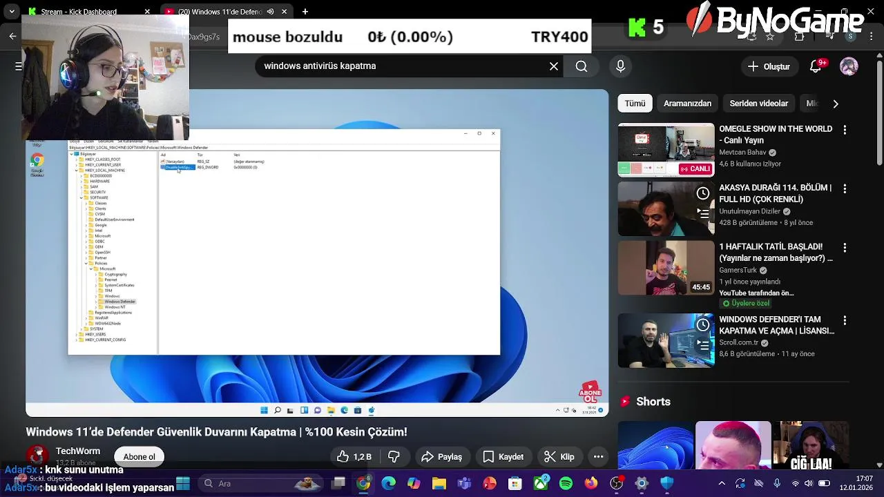884x497 pixels.
Task: Click the Kaydet save button
Action: (503, 457)
